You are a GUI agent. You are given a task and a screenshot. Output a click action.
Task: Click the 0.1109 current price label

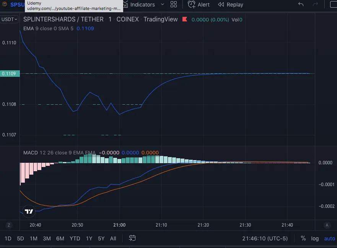coord(10,74)
